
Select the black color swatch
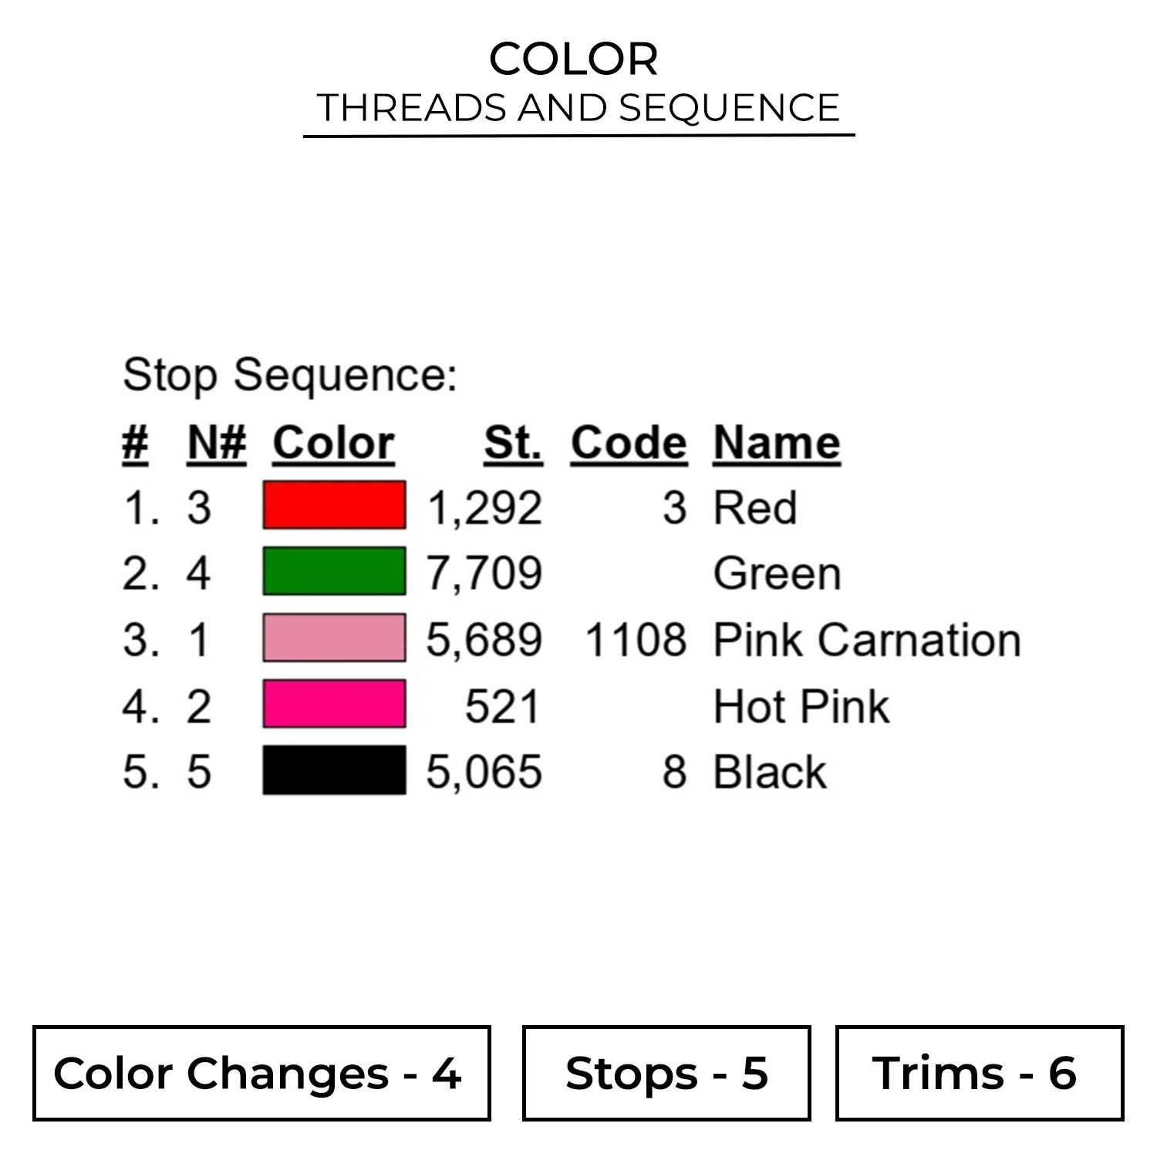334,770
